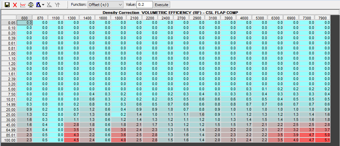This screenshot has width=340, height=146.
Task: Select the 1100 column header
Action: 56,18
